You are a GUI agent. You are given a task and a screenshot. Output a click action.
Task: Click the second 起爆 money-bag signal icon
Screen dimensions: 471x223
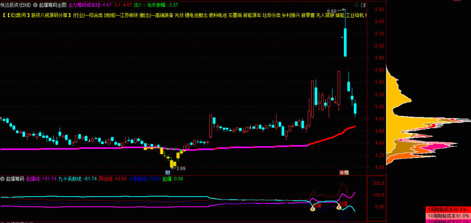coord(339,206)
